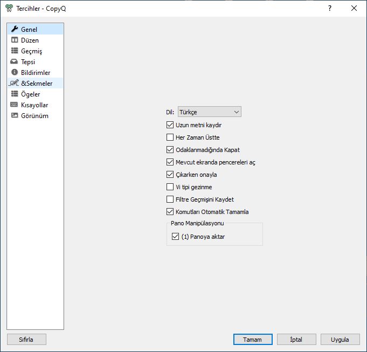Open the &Sekmeler page
The image size is (367, 352).
36,83
